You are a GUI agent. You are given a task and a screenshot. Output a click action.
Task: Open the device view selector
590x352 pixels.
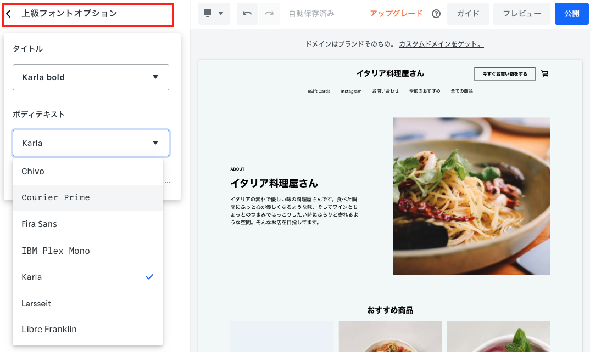click(214, 14)
